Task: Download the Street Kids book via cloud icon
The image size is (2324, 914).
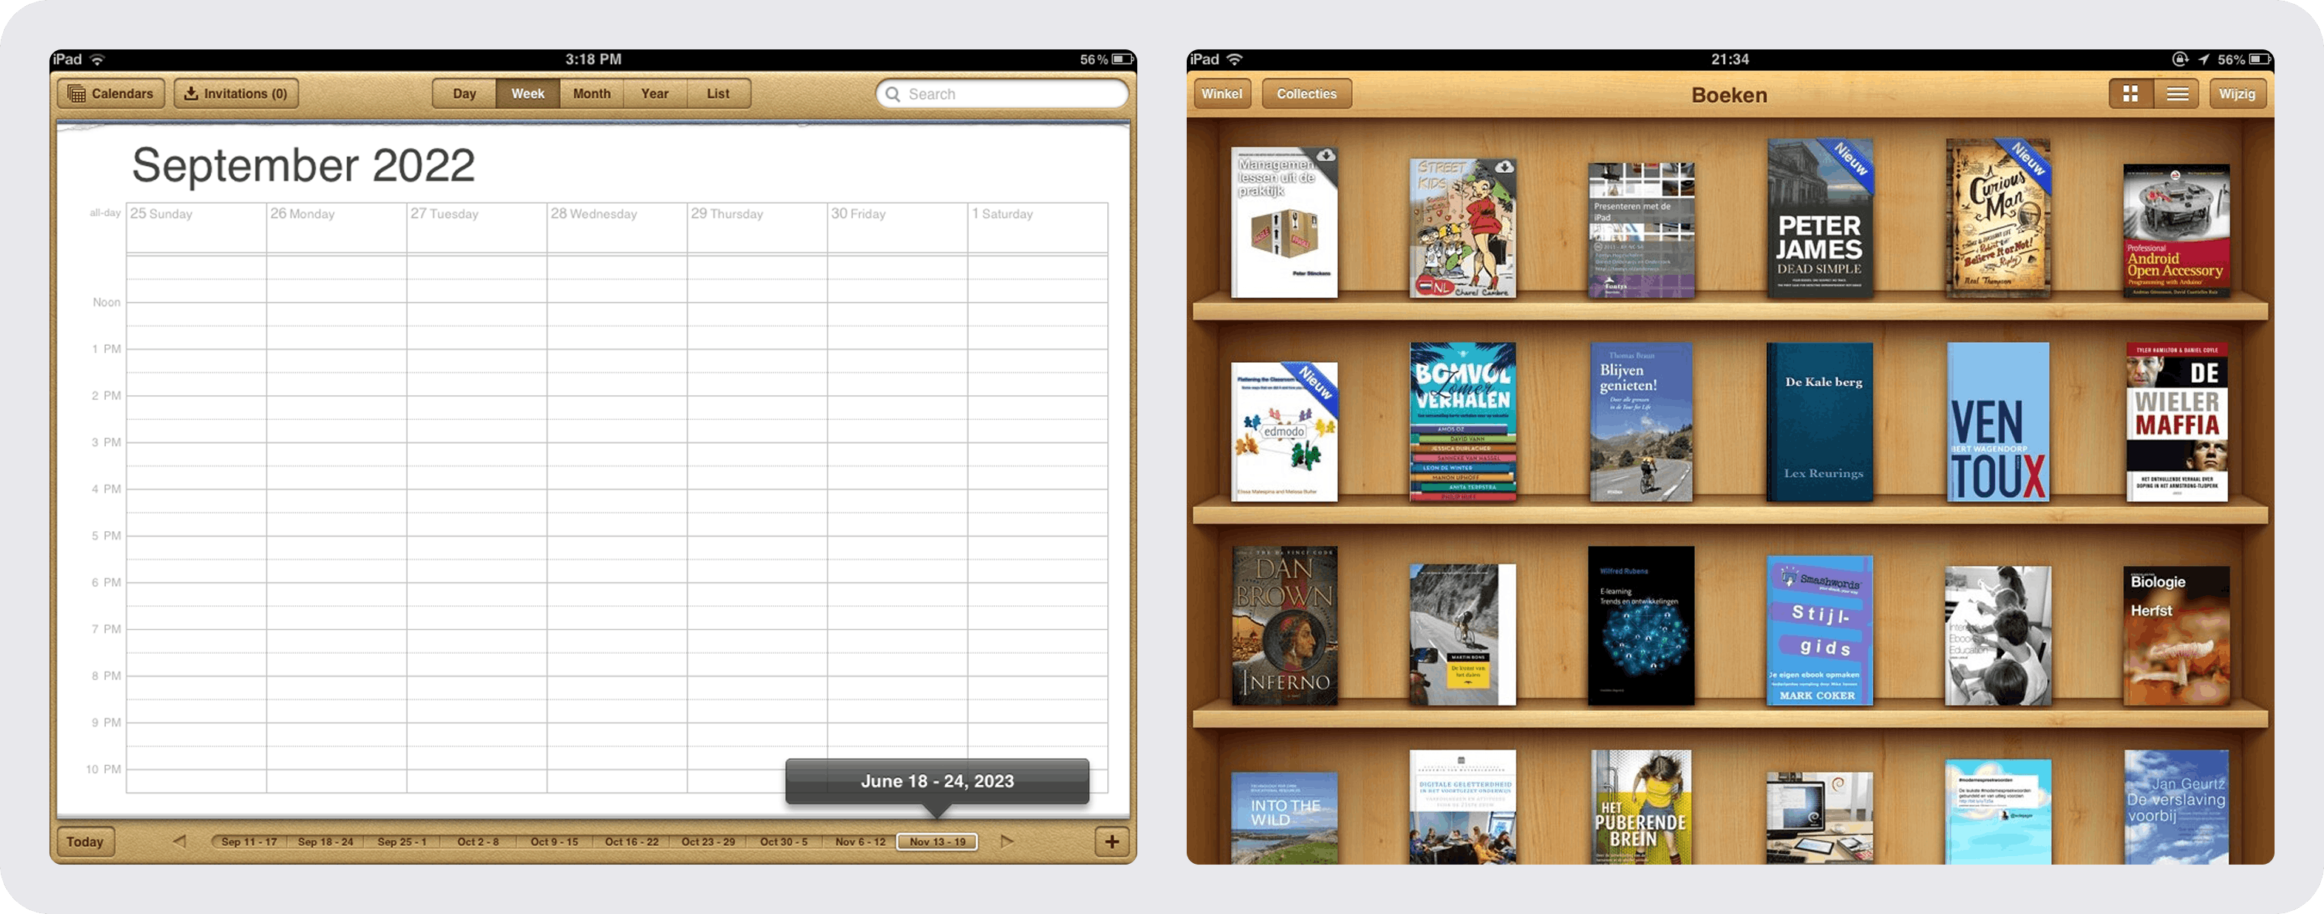Action: (1504, 168)
